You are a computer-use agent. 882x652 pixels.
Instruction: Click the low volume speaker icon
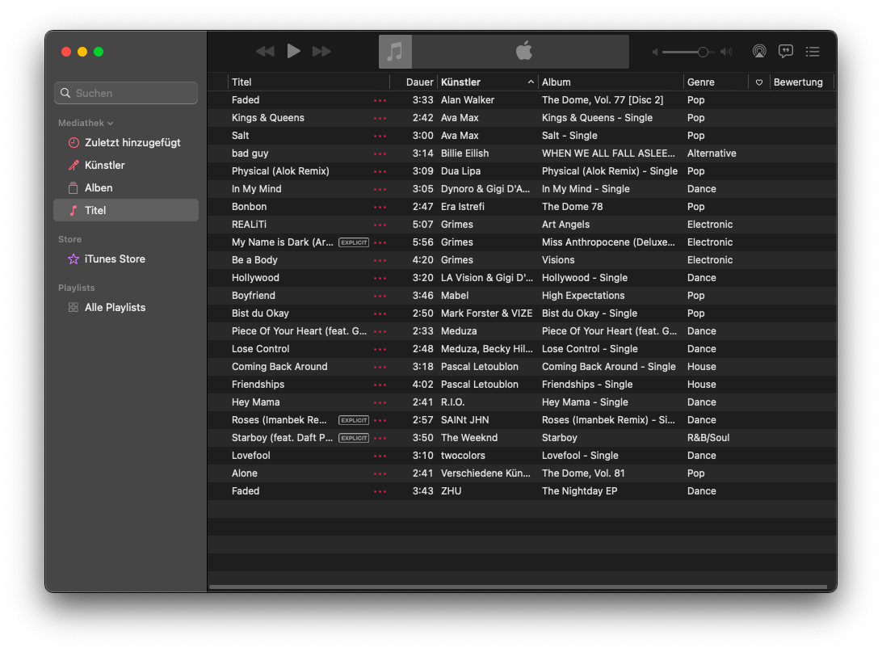click(656, 53)
